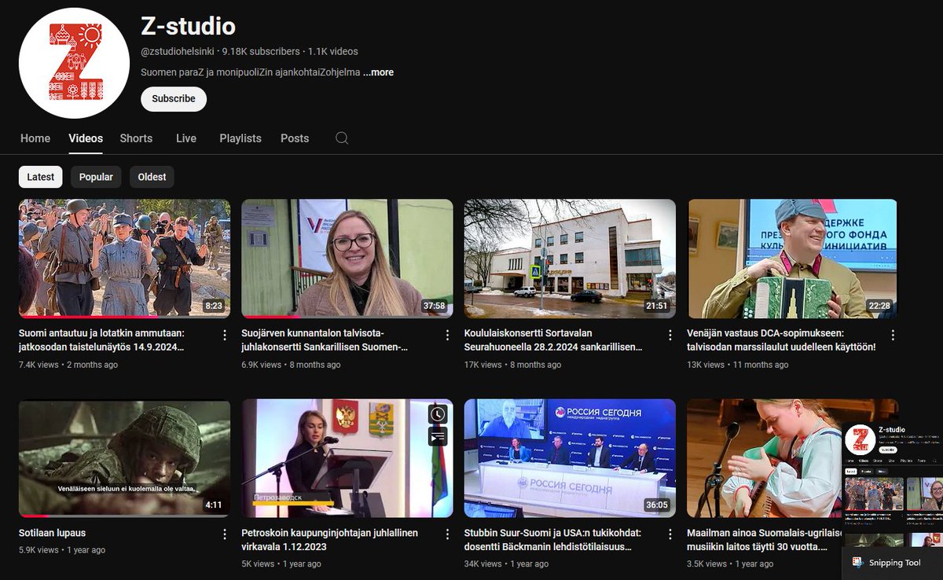This screenshot has width=943, height=580.
Task: Click the 1.1K videos count
Action: (x=333, y=51)
